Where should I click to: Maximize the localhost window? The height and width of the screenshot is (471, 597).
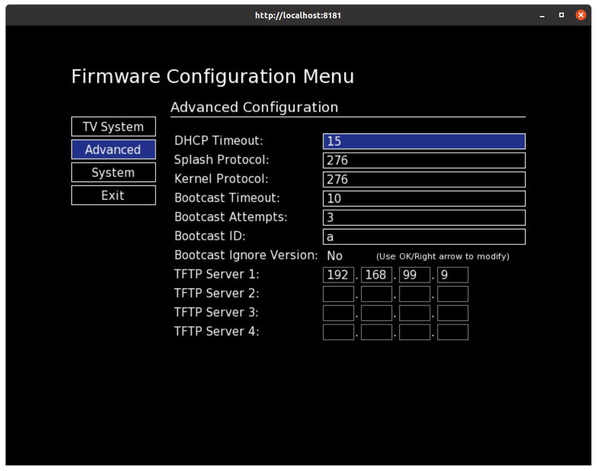pyautogui.click(x=561, y=15)
